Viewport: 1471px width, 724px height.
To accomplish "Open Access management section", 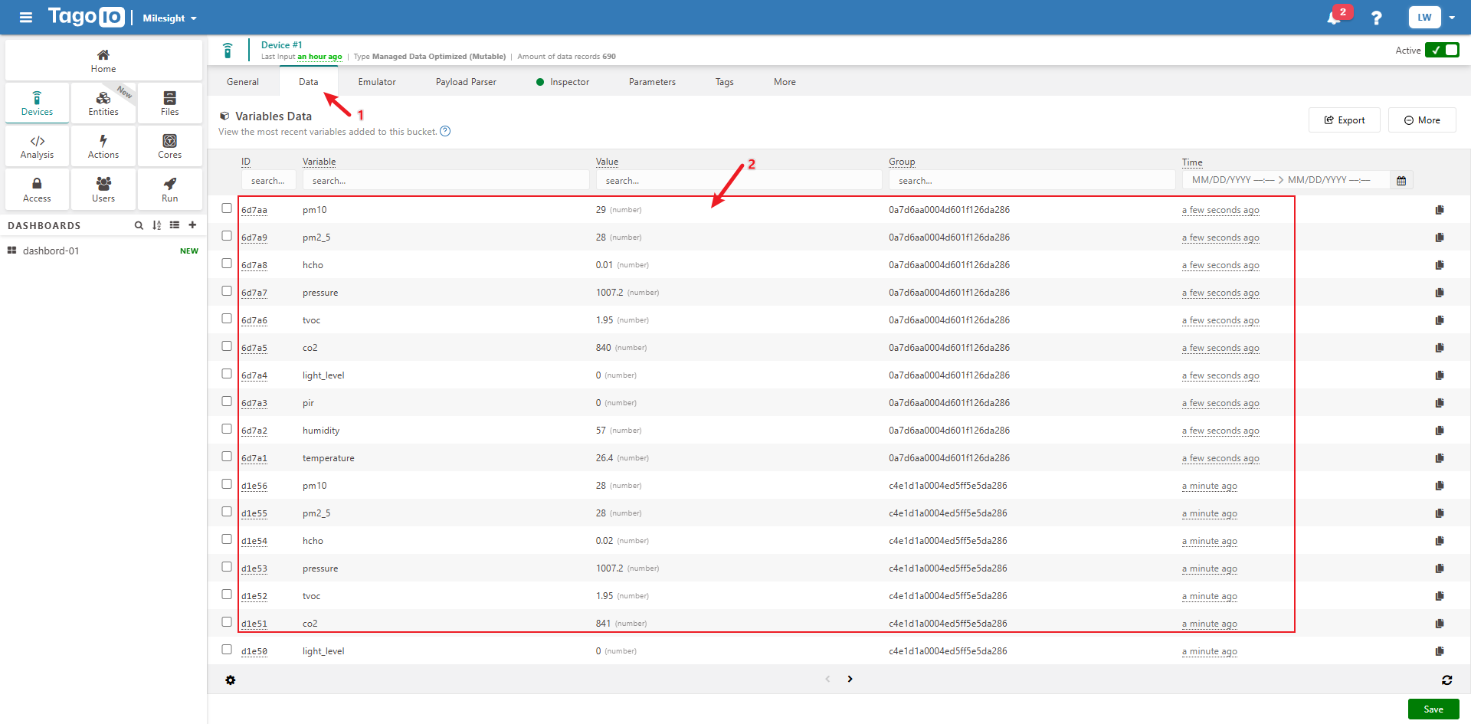I will pos(37,189).
